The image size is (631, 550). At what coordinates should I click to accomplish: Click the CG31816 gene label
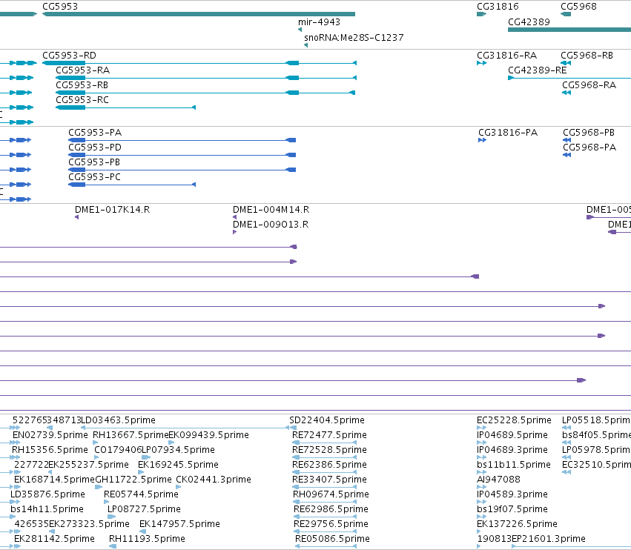(498, 7)
